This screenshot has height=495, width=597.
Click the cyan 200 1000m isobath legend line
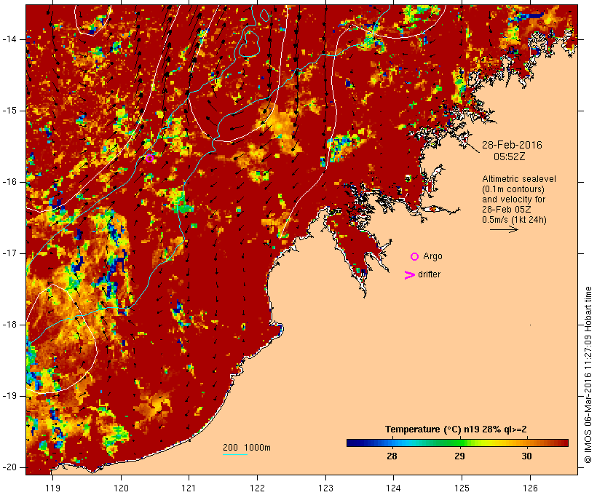(235, 454)
